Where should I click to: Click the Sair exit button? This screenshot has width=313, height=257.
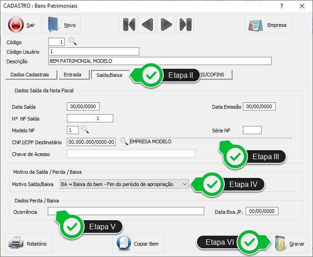pos(23,25)
